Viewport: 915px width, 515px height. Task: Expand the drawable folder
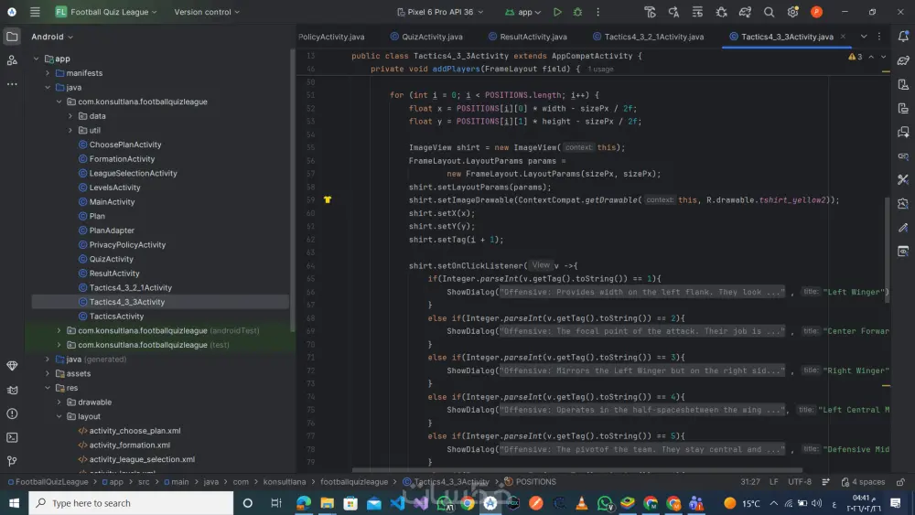point(59,402)
